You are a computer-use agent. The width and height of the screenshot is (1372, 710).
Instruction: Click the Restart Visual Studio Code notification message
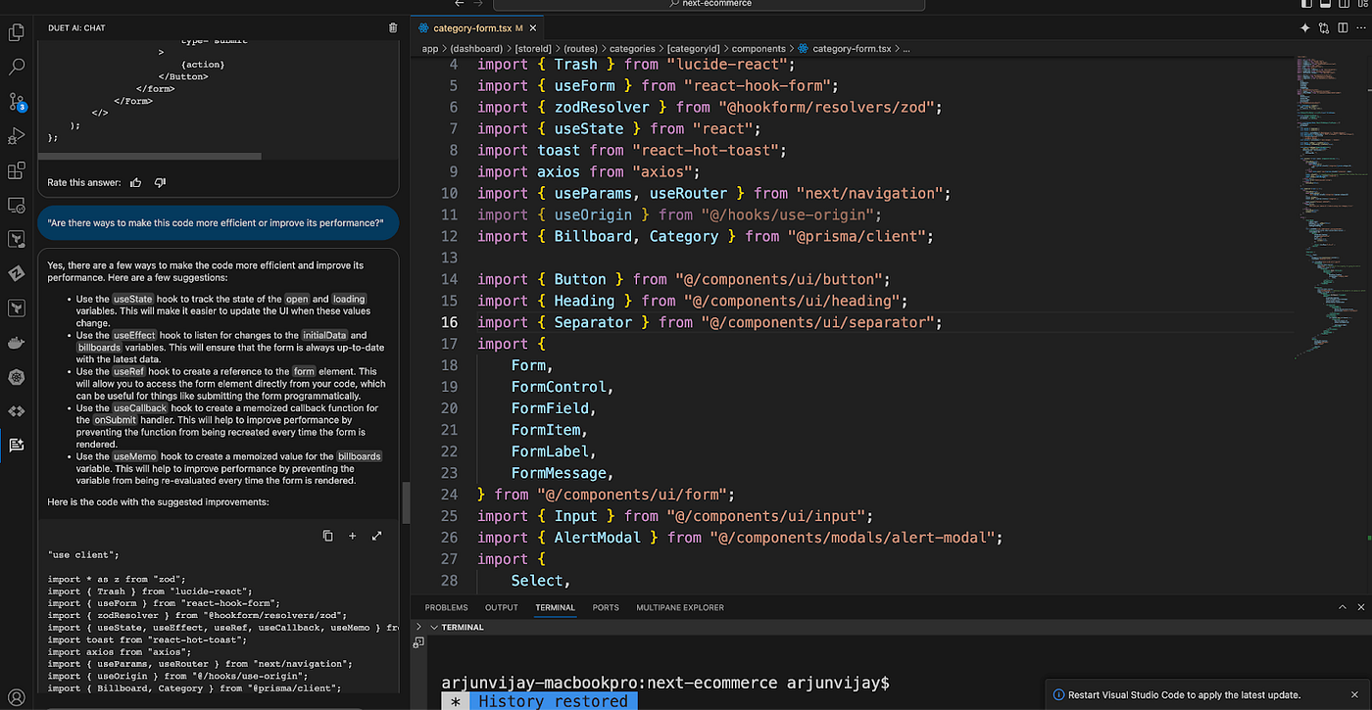(1184, 694)
